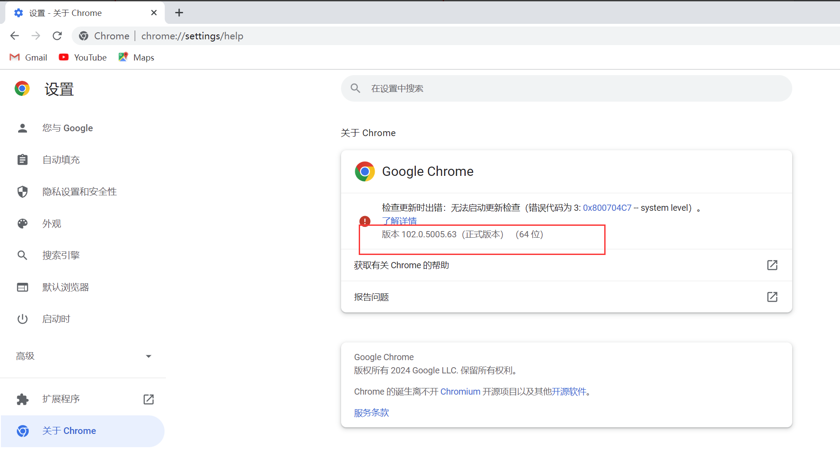Click external link icon for 获取有关 Chrome 的帮助
Image resolution: width=840 pixels, height=460 pixels.
click(772, 265)
